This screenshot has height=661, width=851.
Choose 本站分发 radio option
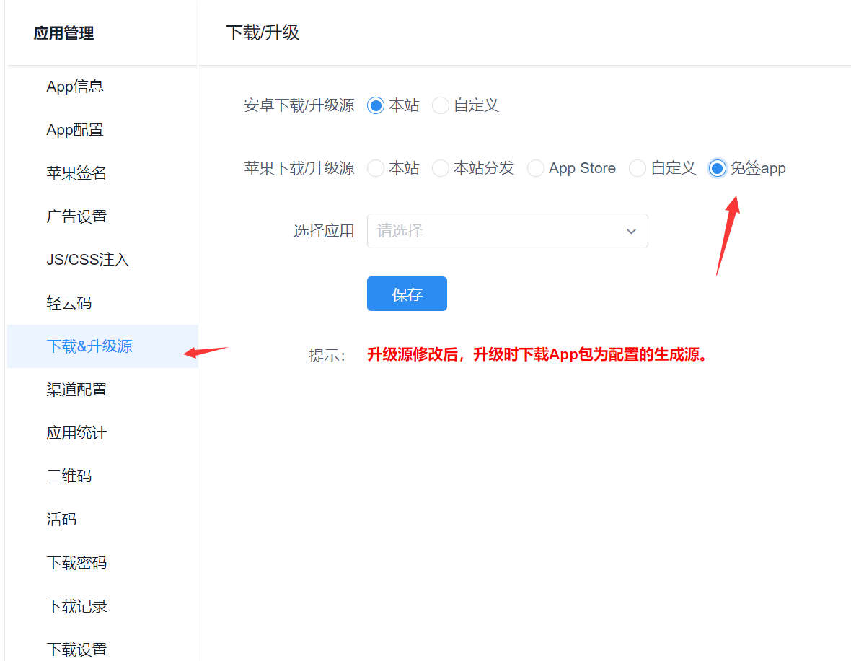coord(440,168)
